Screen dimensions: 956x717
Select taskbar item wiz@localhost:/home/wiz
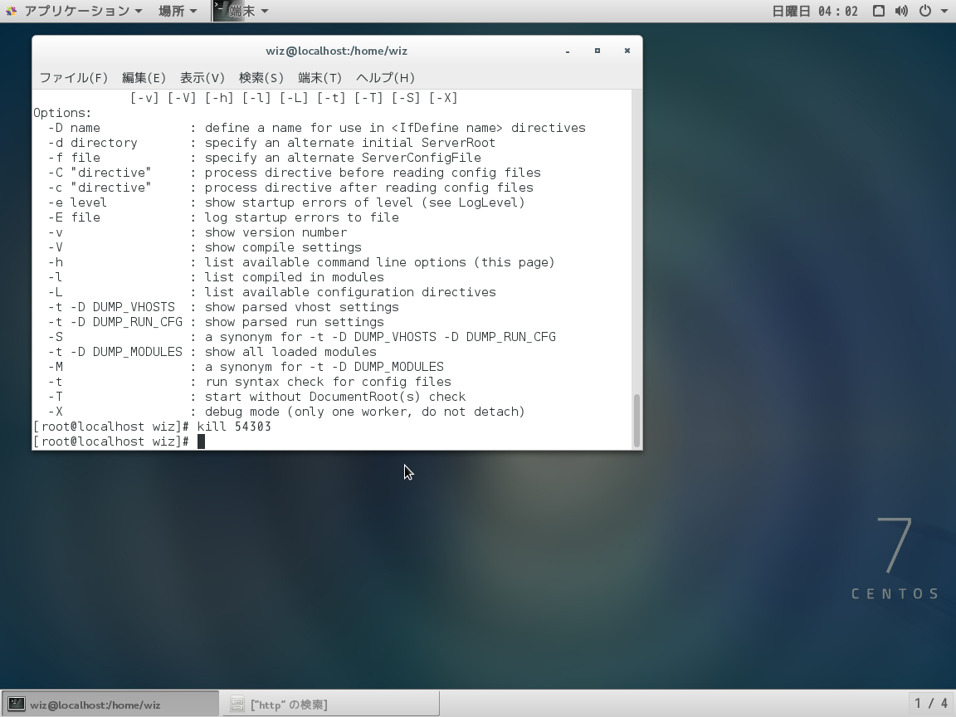(x=110, y=705)
